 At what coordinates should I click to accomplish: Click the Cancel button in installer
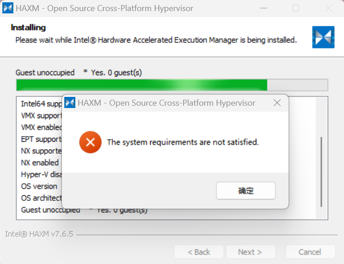coord(310,252)
